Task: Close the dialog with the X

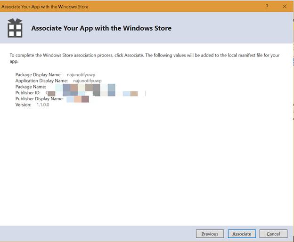Action: [285, 7]
